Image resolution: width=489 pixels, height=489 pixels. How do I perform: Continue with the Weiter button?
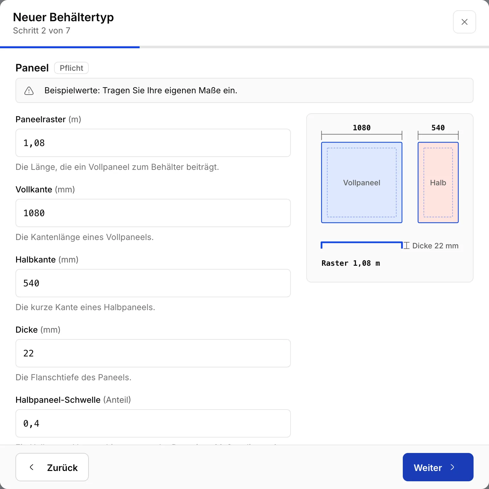[x=438, y=467]
